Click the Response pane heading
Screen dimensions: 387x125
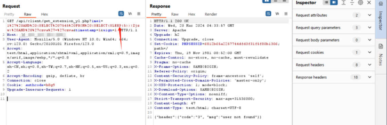[160, 6]
